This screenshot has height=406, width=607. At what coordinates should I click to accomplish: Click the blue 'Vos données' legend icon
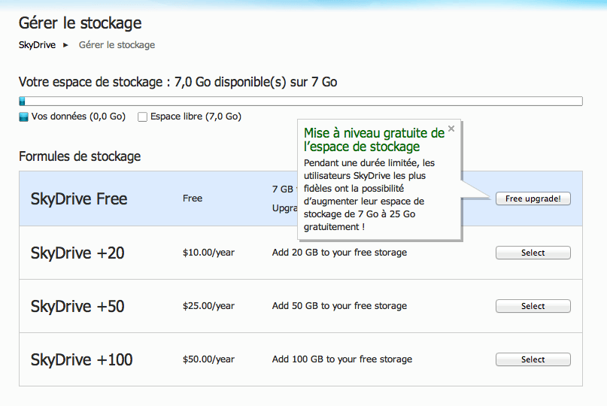(23, 117)
